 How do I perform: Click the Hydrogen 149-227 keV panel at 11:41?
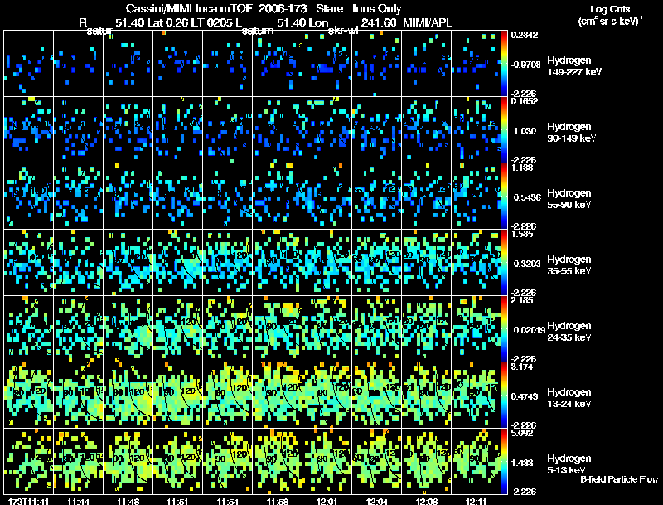coord(28,64)
